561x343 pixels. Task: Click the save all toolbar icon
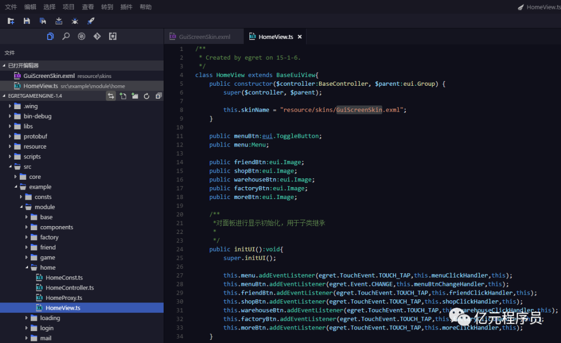(x=43, y=21)
